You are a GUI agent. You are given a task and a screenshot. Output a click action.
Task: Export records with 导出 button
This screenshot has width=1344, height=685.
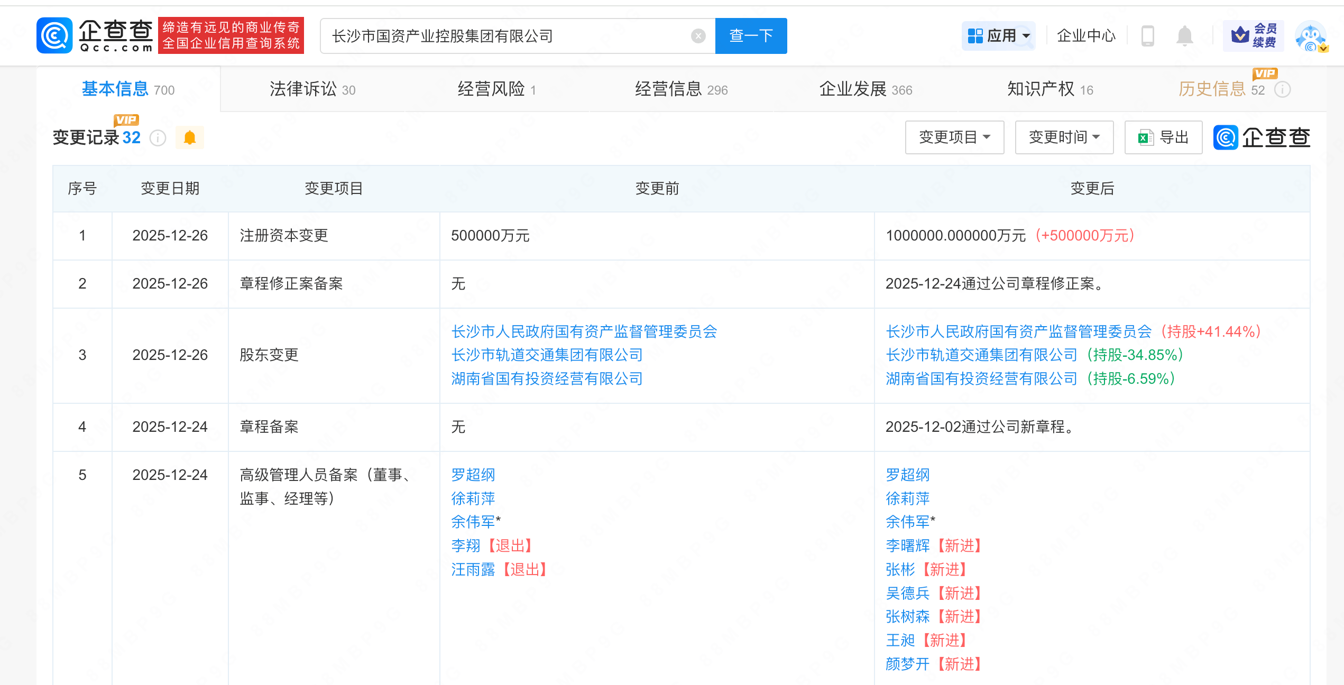(1163, 137)
